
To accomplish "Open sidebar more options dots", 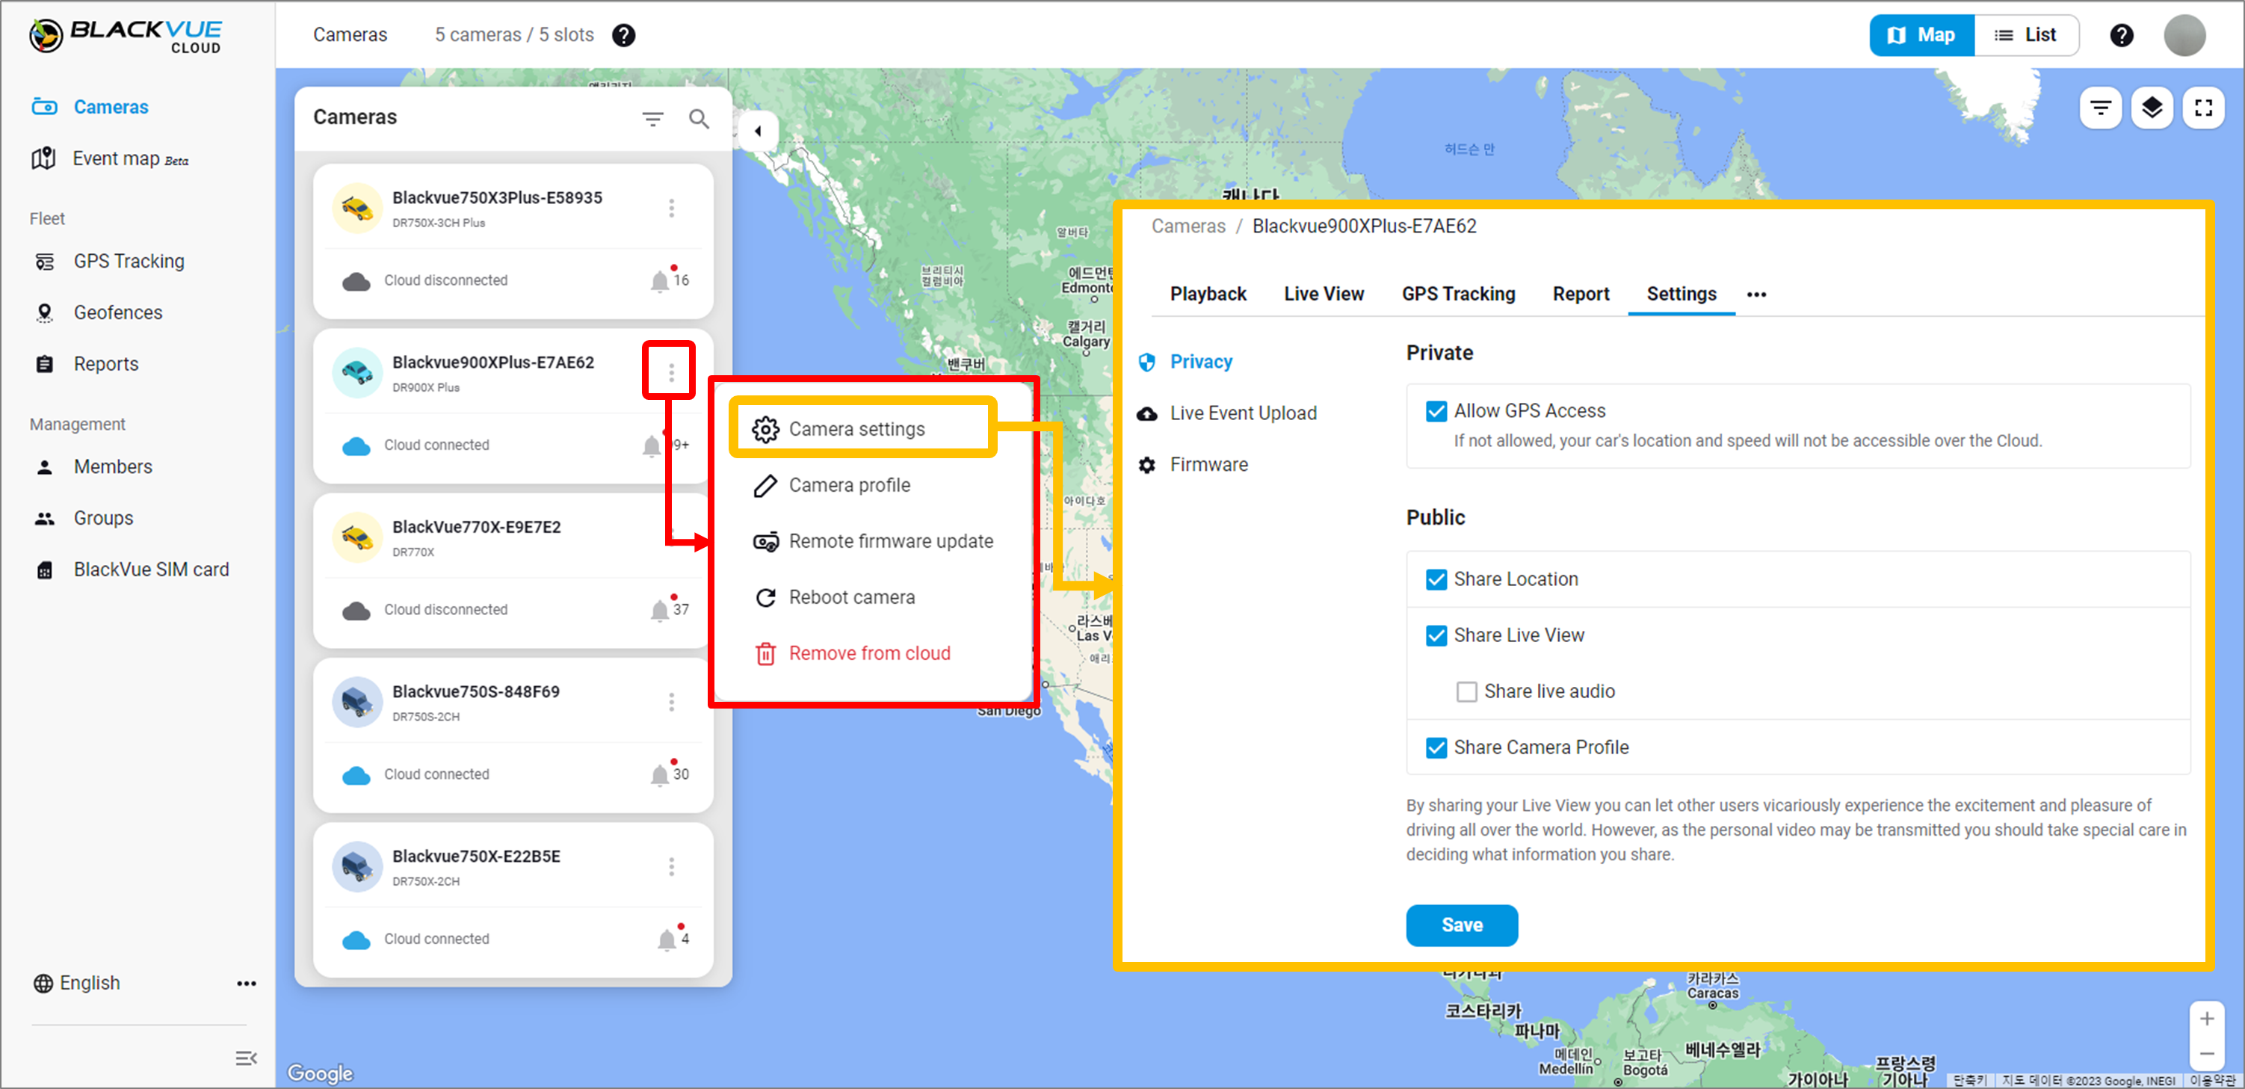I will (x=246, y=984).
